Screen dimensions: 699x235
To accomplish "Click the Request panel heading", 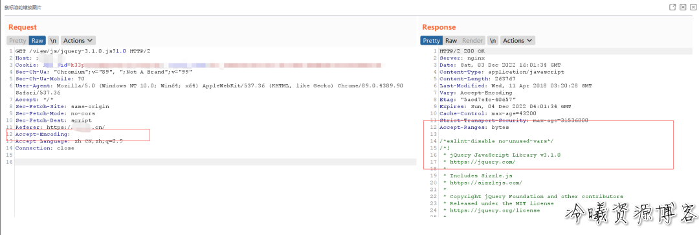I will (22, 27).
